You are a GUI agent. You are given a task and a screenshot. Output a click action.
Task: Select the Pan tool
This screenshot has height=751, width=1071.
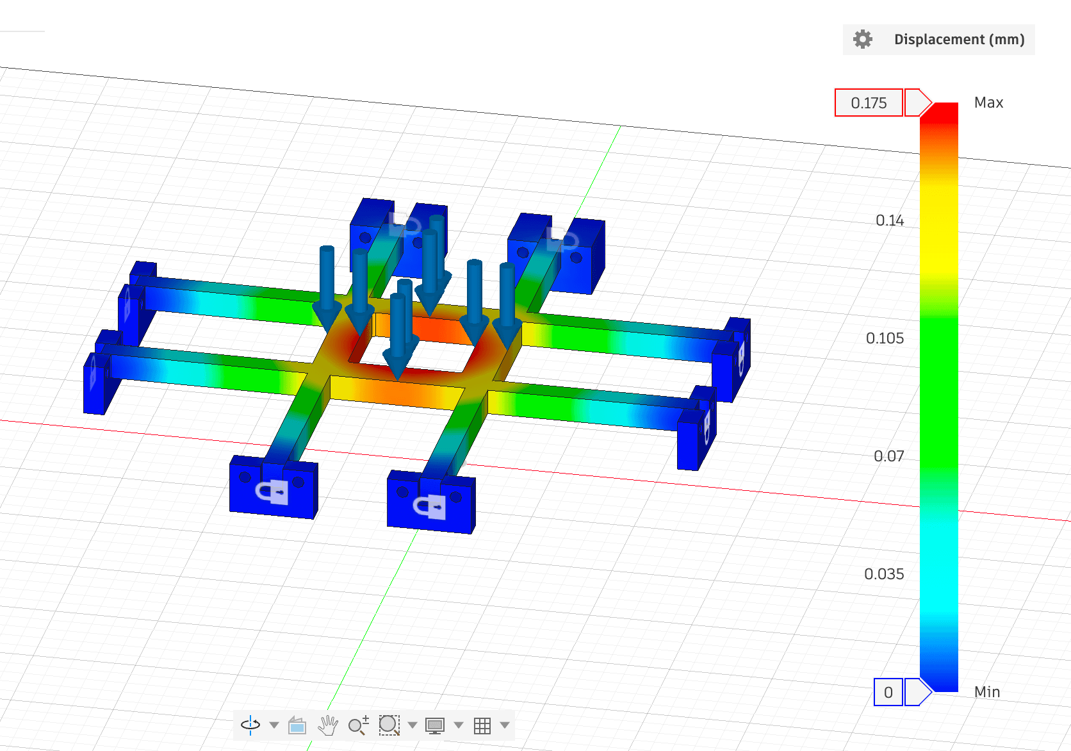[x=328, y=725]
